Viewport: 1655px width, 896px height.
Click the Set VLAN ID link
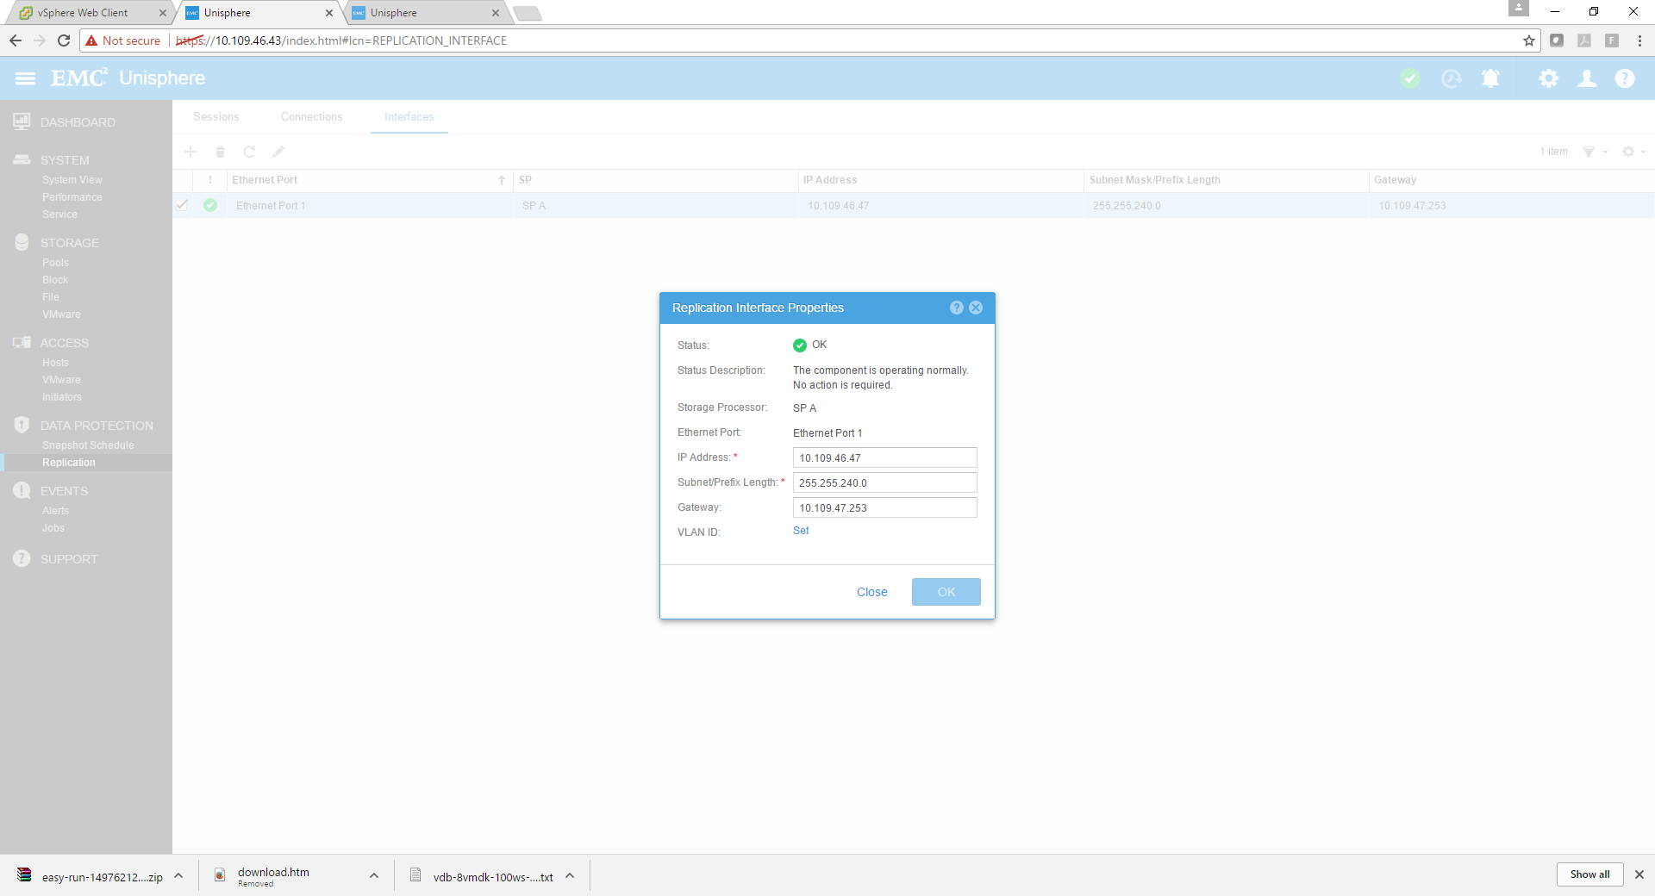801,531
